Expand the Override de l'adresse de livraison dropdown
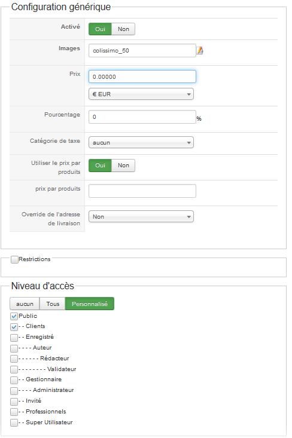292x438 pixels. pos(141,216)
